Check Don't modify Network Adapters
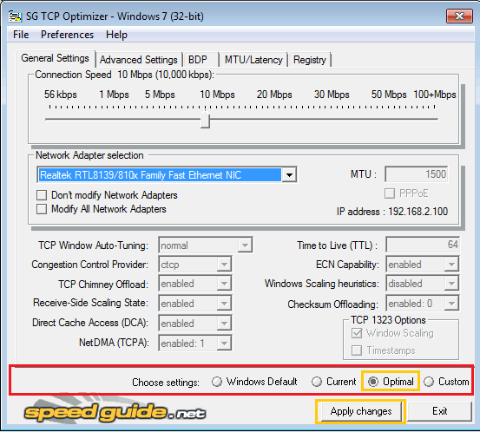480x432 pixels. tap(42, 195)
